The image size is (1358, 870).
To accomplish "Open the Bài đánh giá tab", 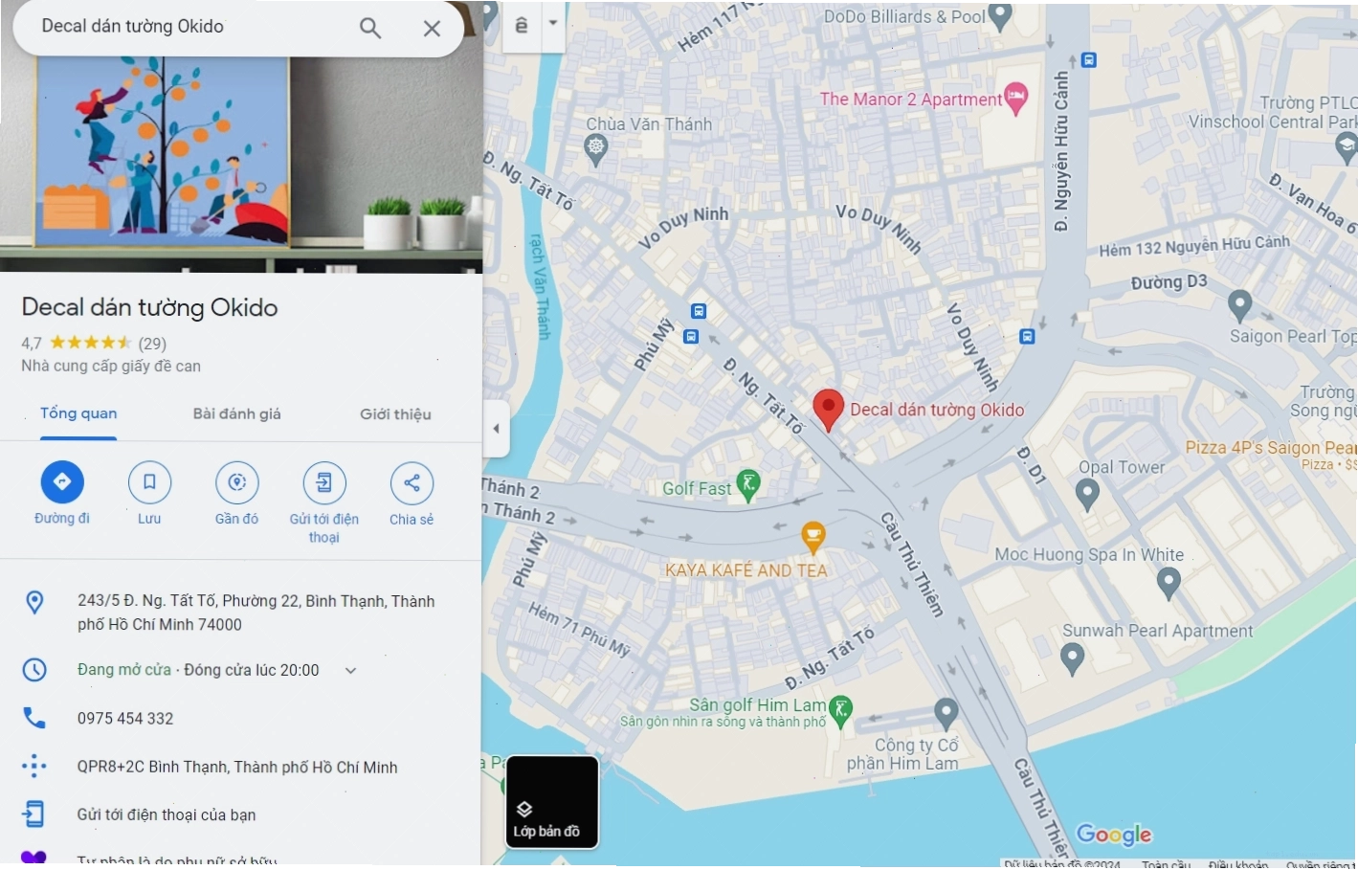I will pyautogui.click(x=237, y=413).
